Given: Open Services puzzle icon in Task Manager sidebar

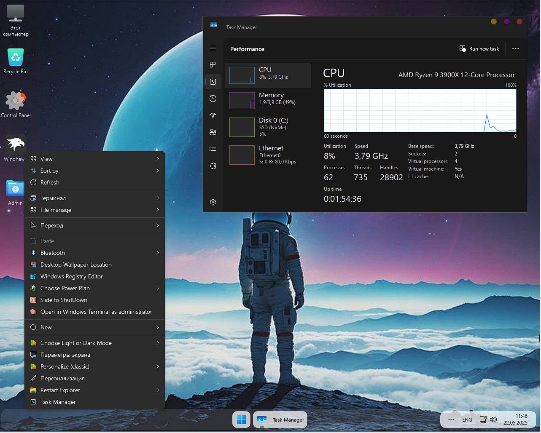Looking at the screenshot, I should coord(213,166).
